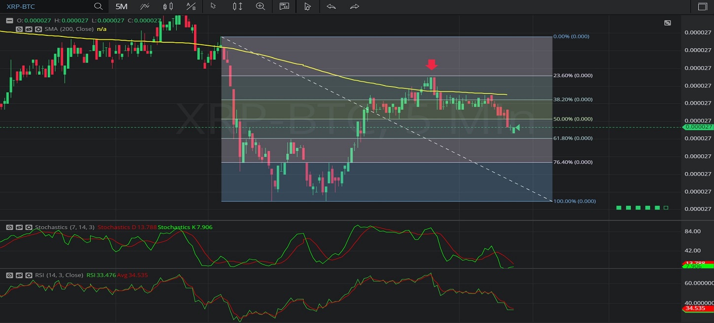Click the O:0.000027 open value

click(x=34, y=21)
